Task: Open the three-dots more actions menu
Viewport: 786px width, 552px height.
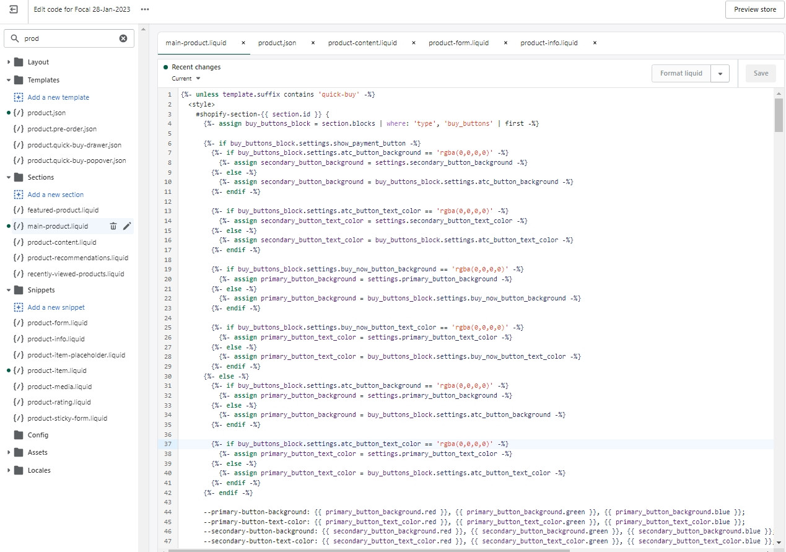Action: [x=145, y=9]
